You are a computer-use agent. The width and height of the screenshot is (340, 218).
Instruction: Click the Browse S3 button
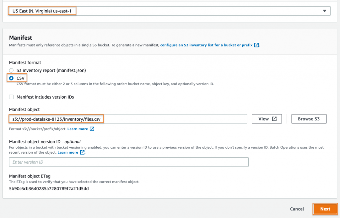309,118
